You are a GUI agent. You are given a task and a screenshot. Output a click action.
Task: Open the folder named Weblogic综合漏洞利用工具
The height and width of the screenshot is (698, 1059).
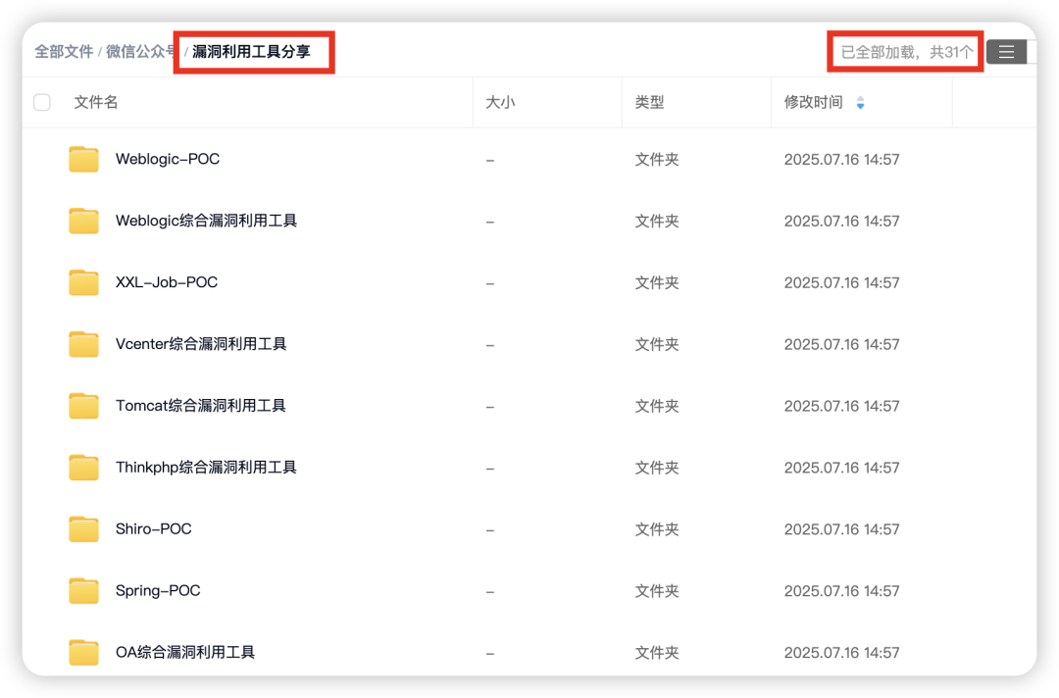(206, 221)
